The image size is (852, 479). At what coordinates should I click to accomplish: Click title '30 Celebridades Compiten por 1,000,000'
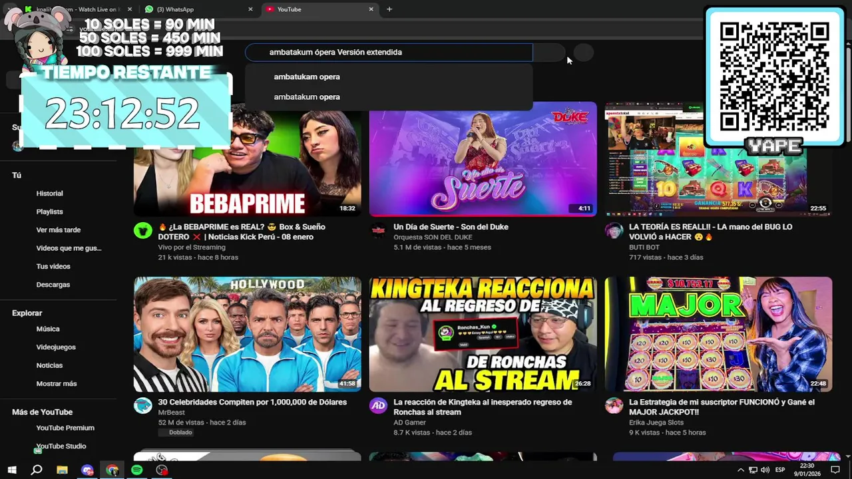click(252, 402)
